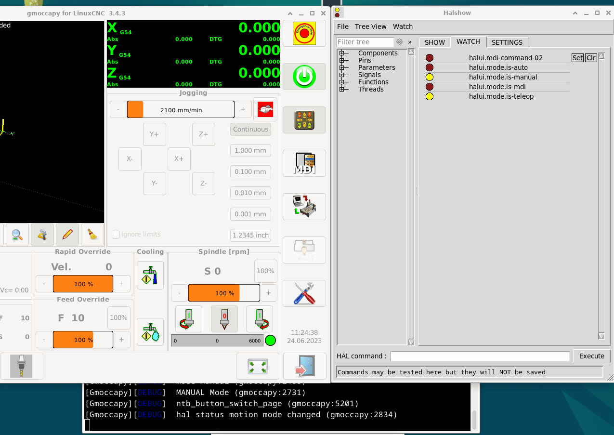614x435 pixels.
Task: Check the Ignore limits checkbox
Action: pyautogui.click(x=116, y=235)
